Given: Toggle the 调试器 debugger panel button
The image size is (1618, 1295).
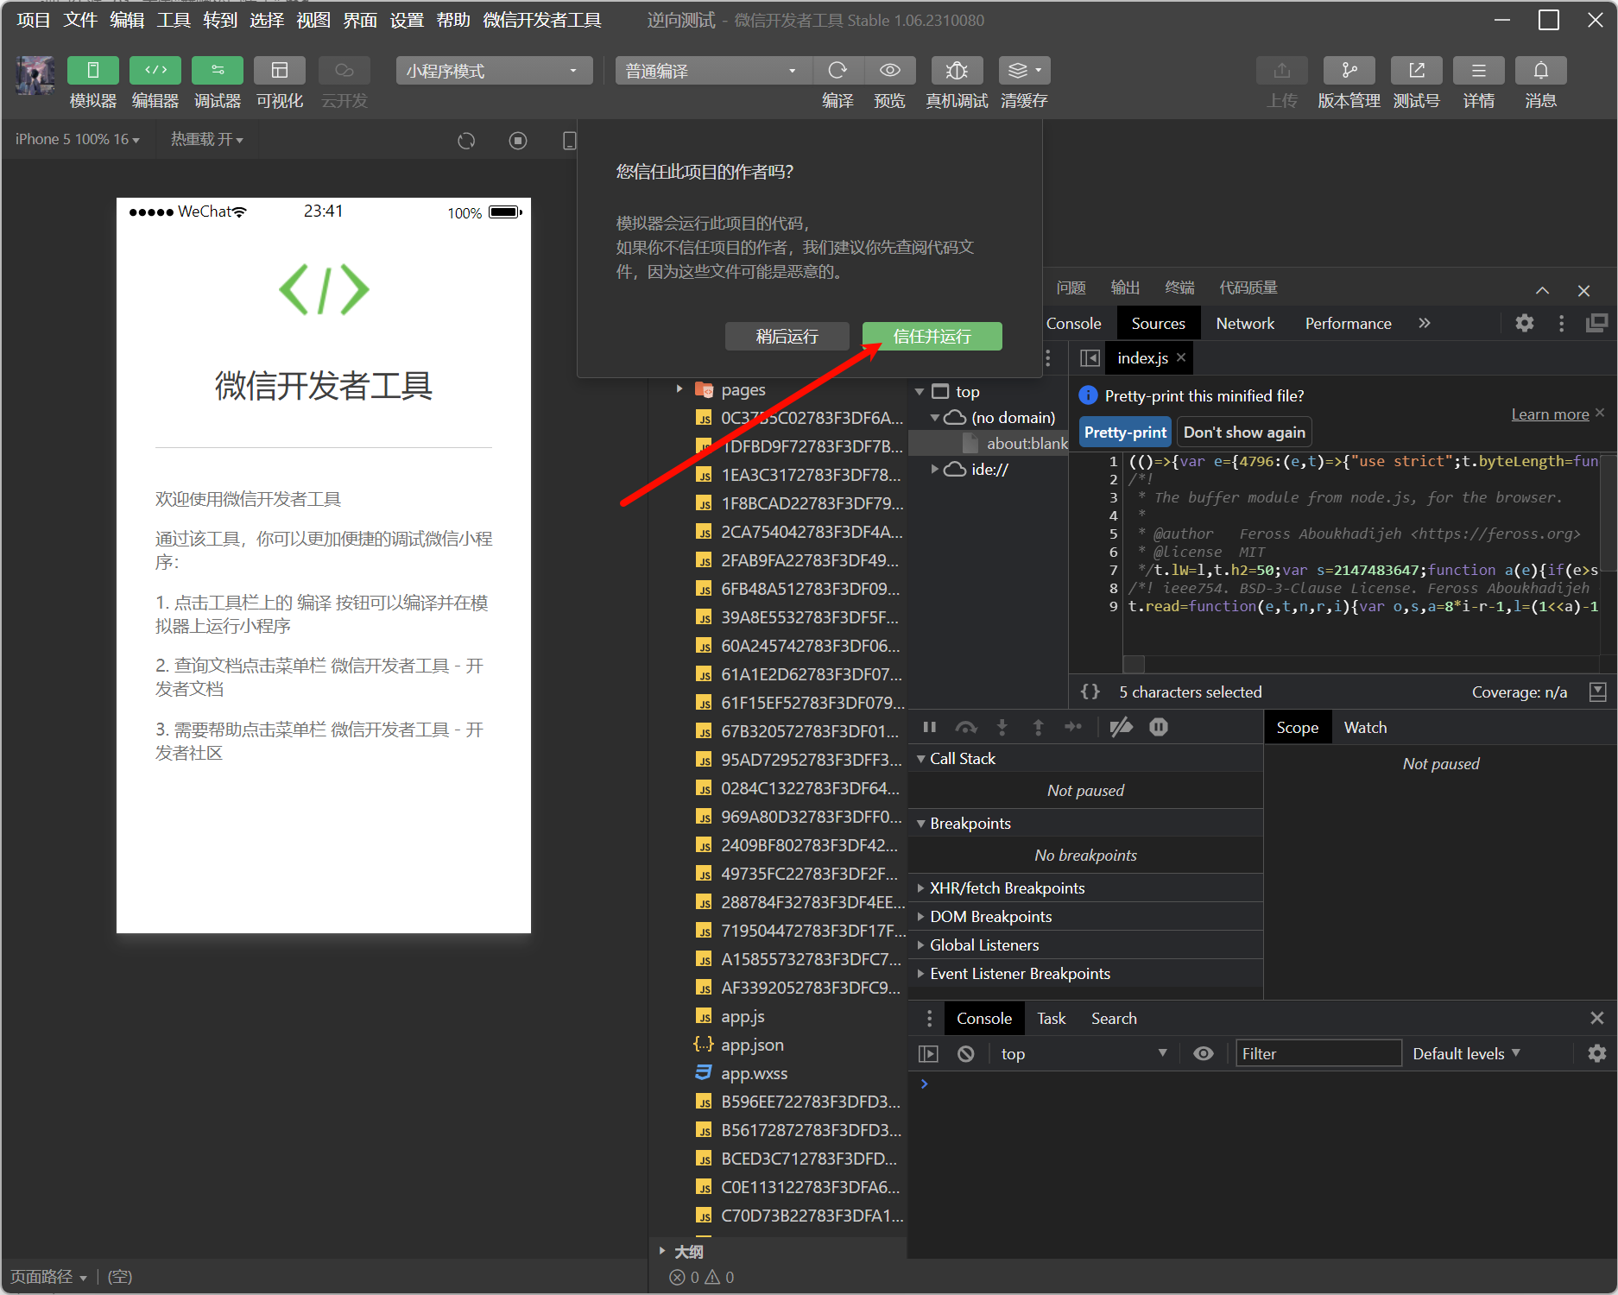Looking at the screenshot, I should (218, 70).
